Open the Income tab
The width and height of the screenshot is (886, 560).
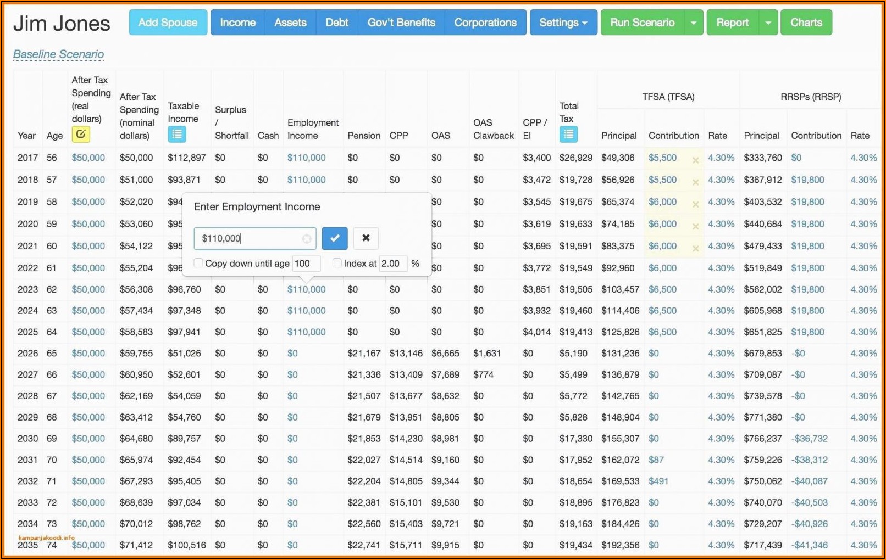pyautogui.click(x=237, y=23)
